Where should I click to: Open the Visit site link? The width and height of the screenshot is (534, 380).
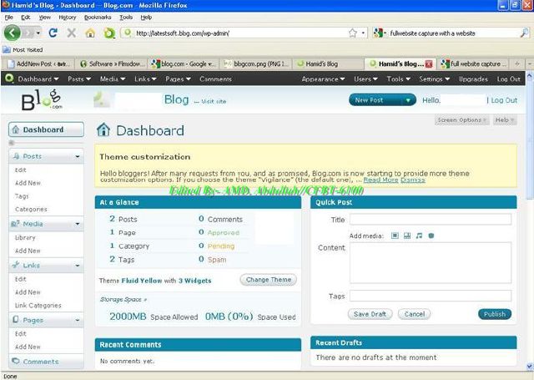[x=214, y=101]
